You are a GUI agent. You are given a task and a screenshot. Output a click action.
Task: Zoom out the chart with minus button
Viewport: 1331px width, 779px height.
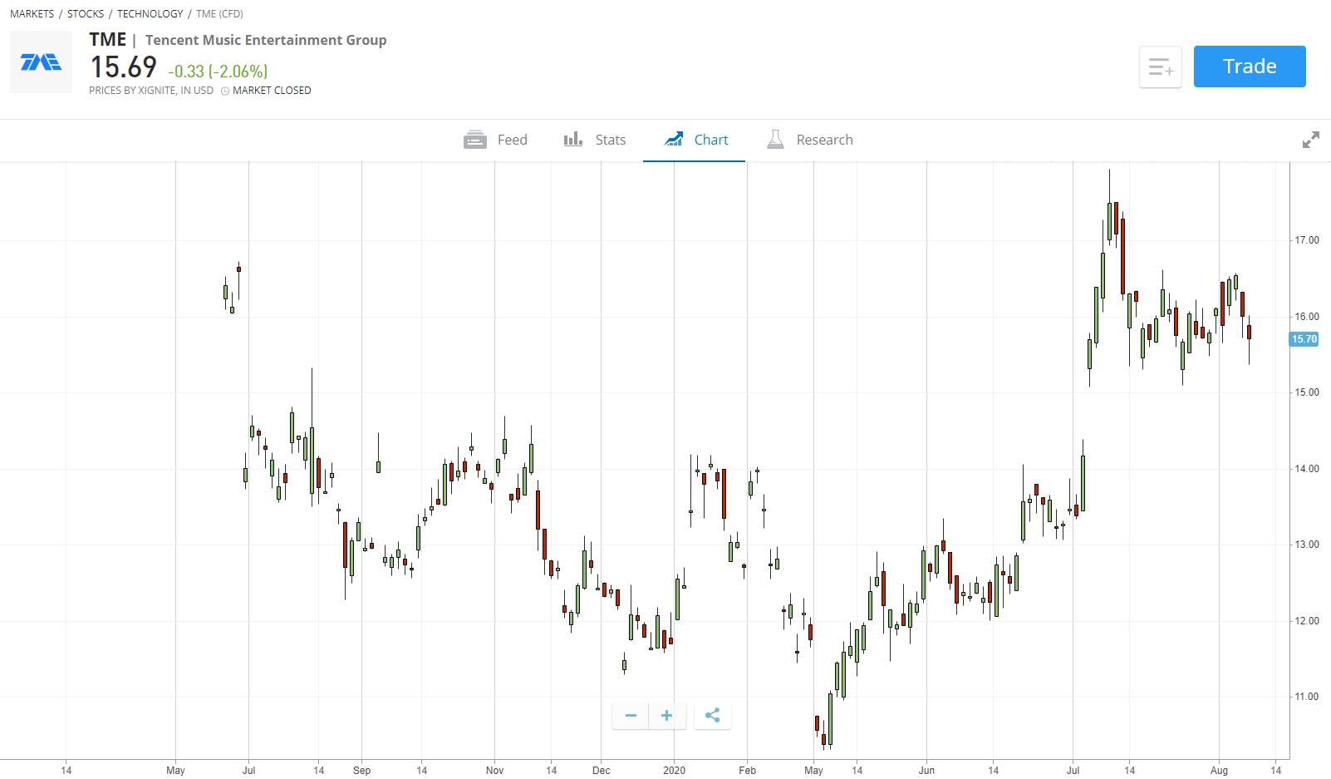coord(631,715)
